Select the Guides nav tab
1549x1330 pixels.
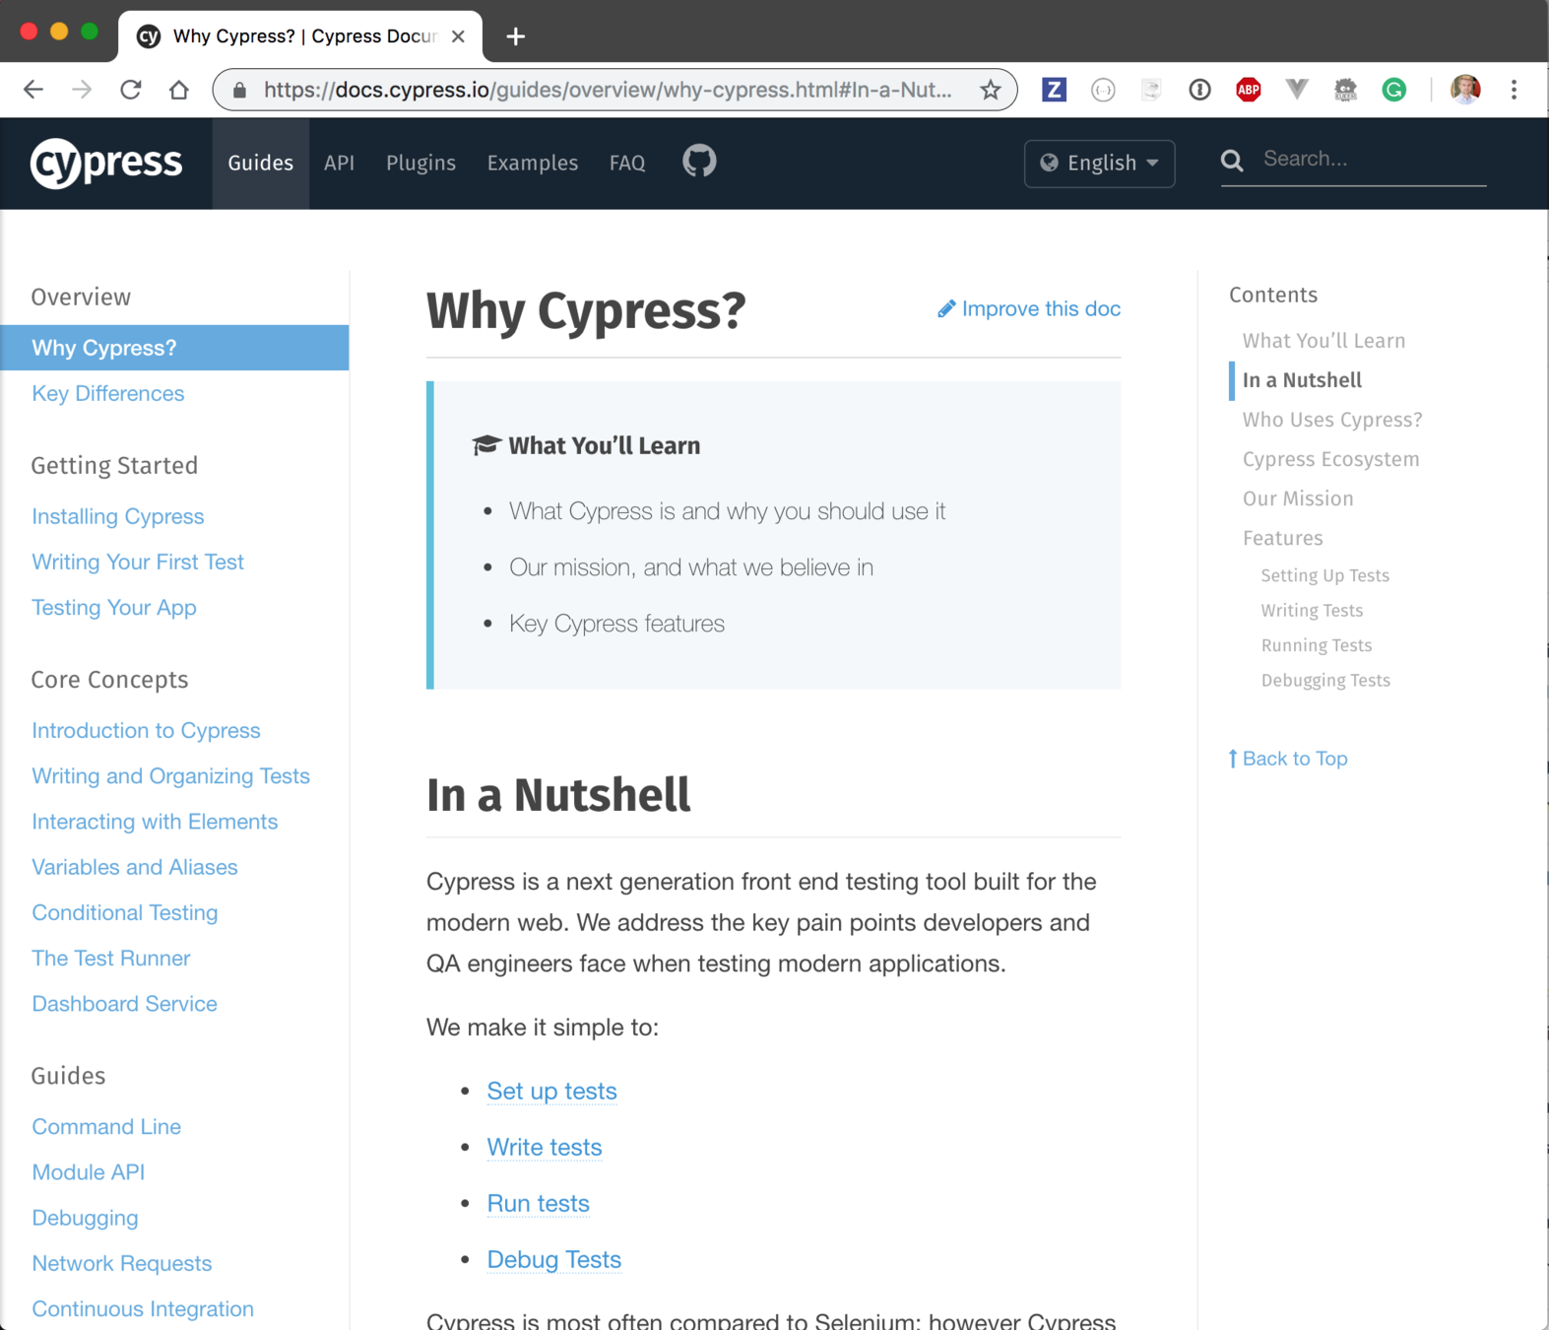point(260,163)
